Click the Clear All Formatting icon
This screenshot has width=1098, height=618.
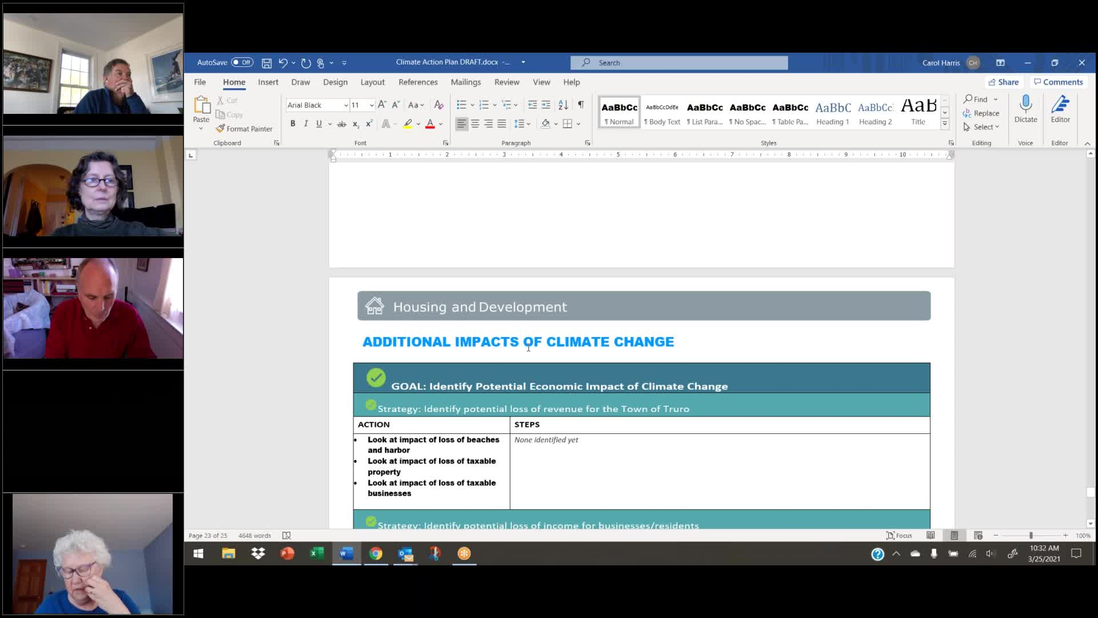(x=439, y=105)
